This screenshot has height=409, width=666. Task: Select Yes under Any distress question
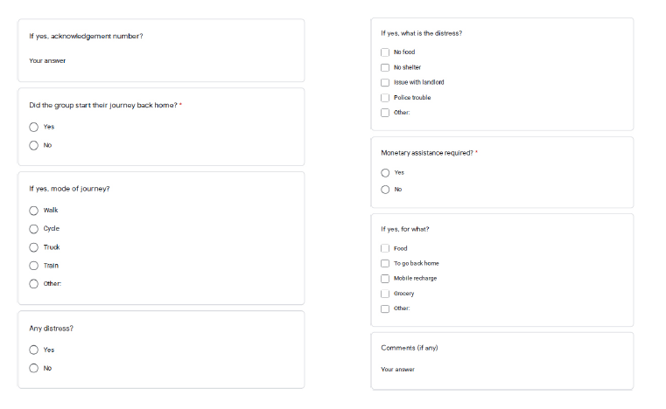tap(34, 350)
